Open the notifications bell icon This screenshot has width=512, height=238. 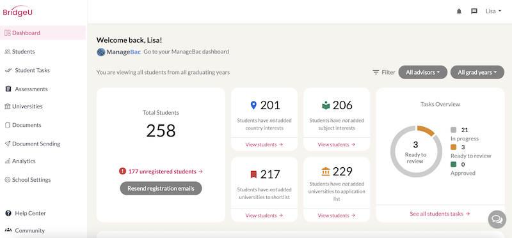coord(459,11)
